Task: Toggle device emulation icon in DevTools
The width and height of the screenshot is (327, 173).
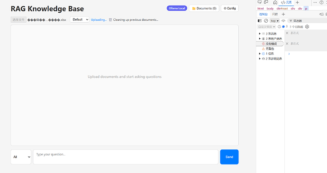Action: click(266, 2)
